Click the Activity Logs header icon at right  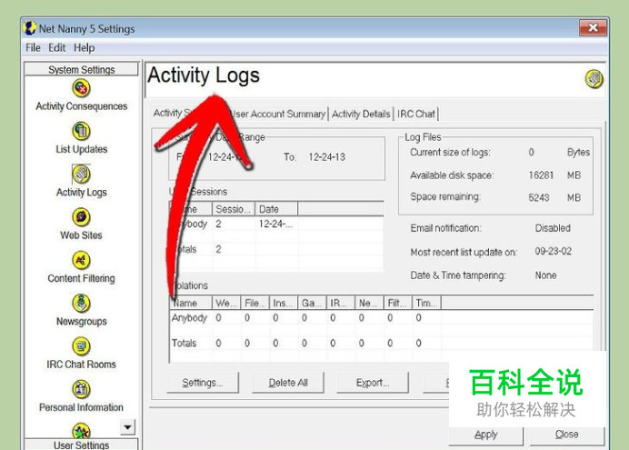(x=594, y=78)
